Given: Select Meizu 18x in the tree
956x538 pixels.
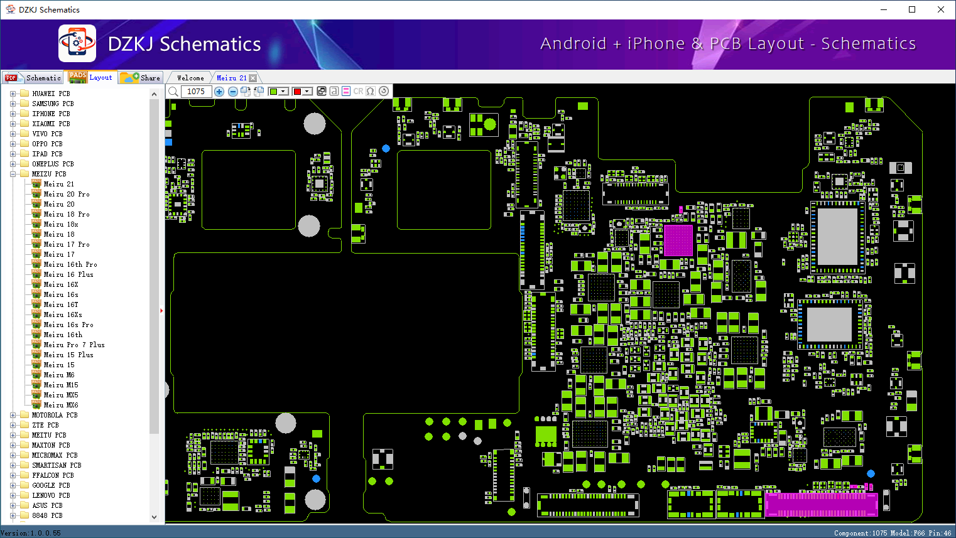Looking at the screenshot, I should click(x=61, y=224).
